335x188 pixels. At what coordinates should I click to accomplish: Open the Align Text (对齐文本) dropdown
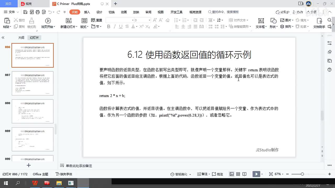[x=238, y=20]
